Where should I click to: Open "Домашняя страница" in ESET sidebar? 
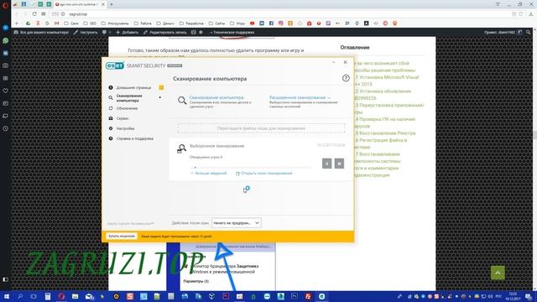tap(133, 87)
